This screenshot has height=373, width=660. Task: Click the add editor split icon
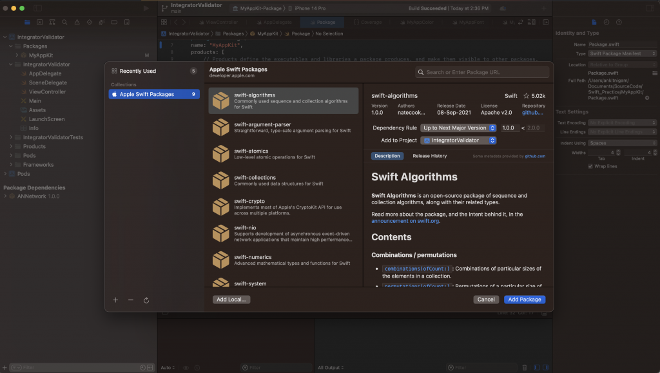click(x=546, y=23)
